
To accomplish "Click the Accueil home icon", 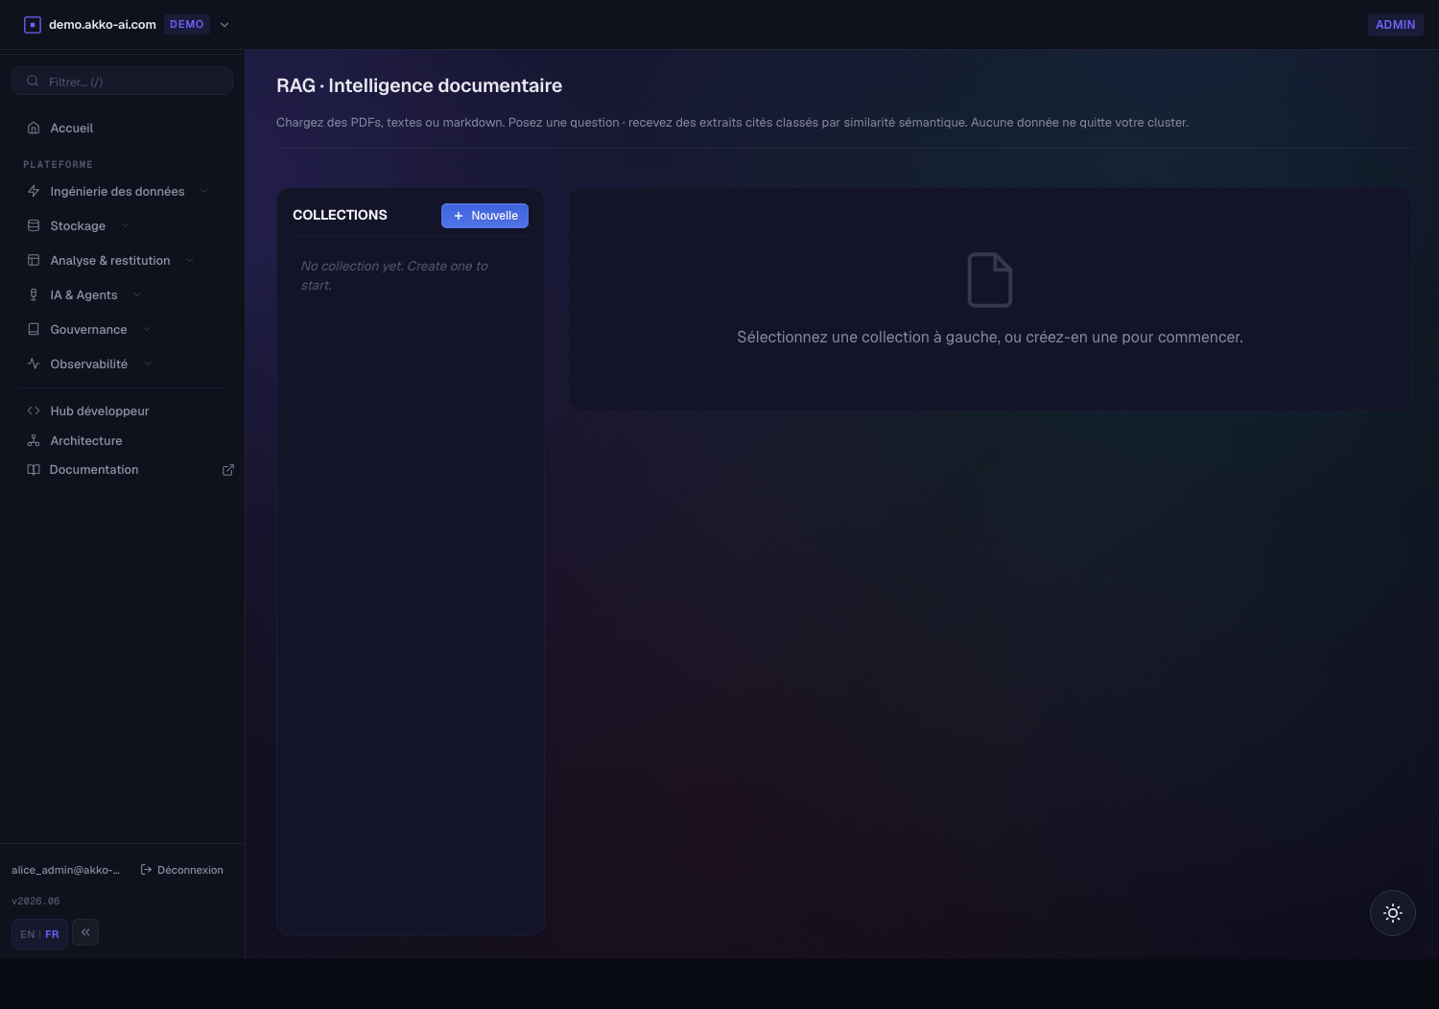I will [x=34, y=129].
